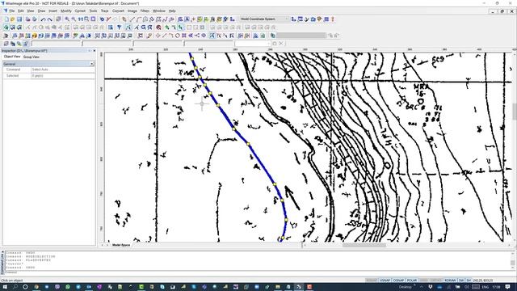Click the 'Command' property row in Inspector
This screenshot has height=291, width=517.
[x=49, y=70]
